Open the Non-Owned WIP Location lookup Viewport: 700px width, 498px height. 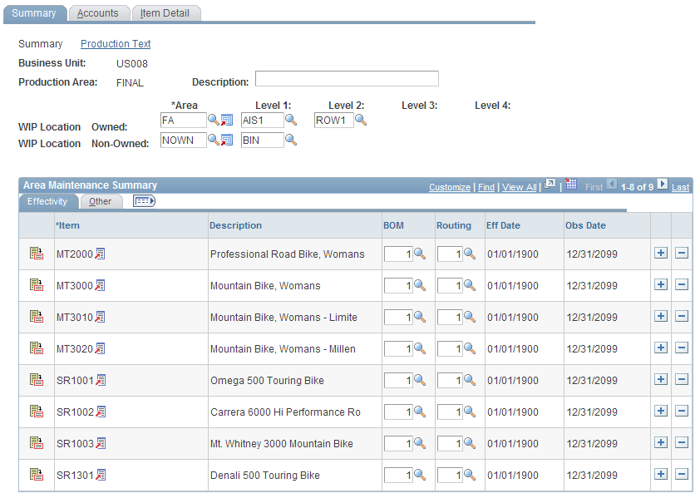pos(213,140)
